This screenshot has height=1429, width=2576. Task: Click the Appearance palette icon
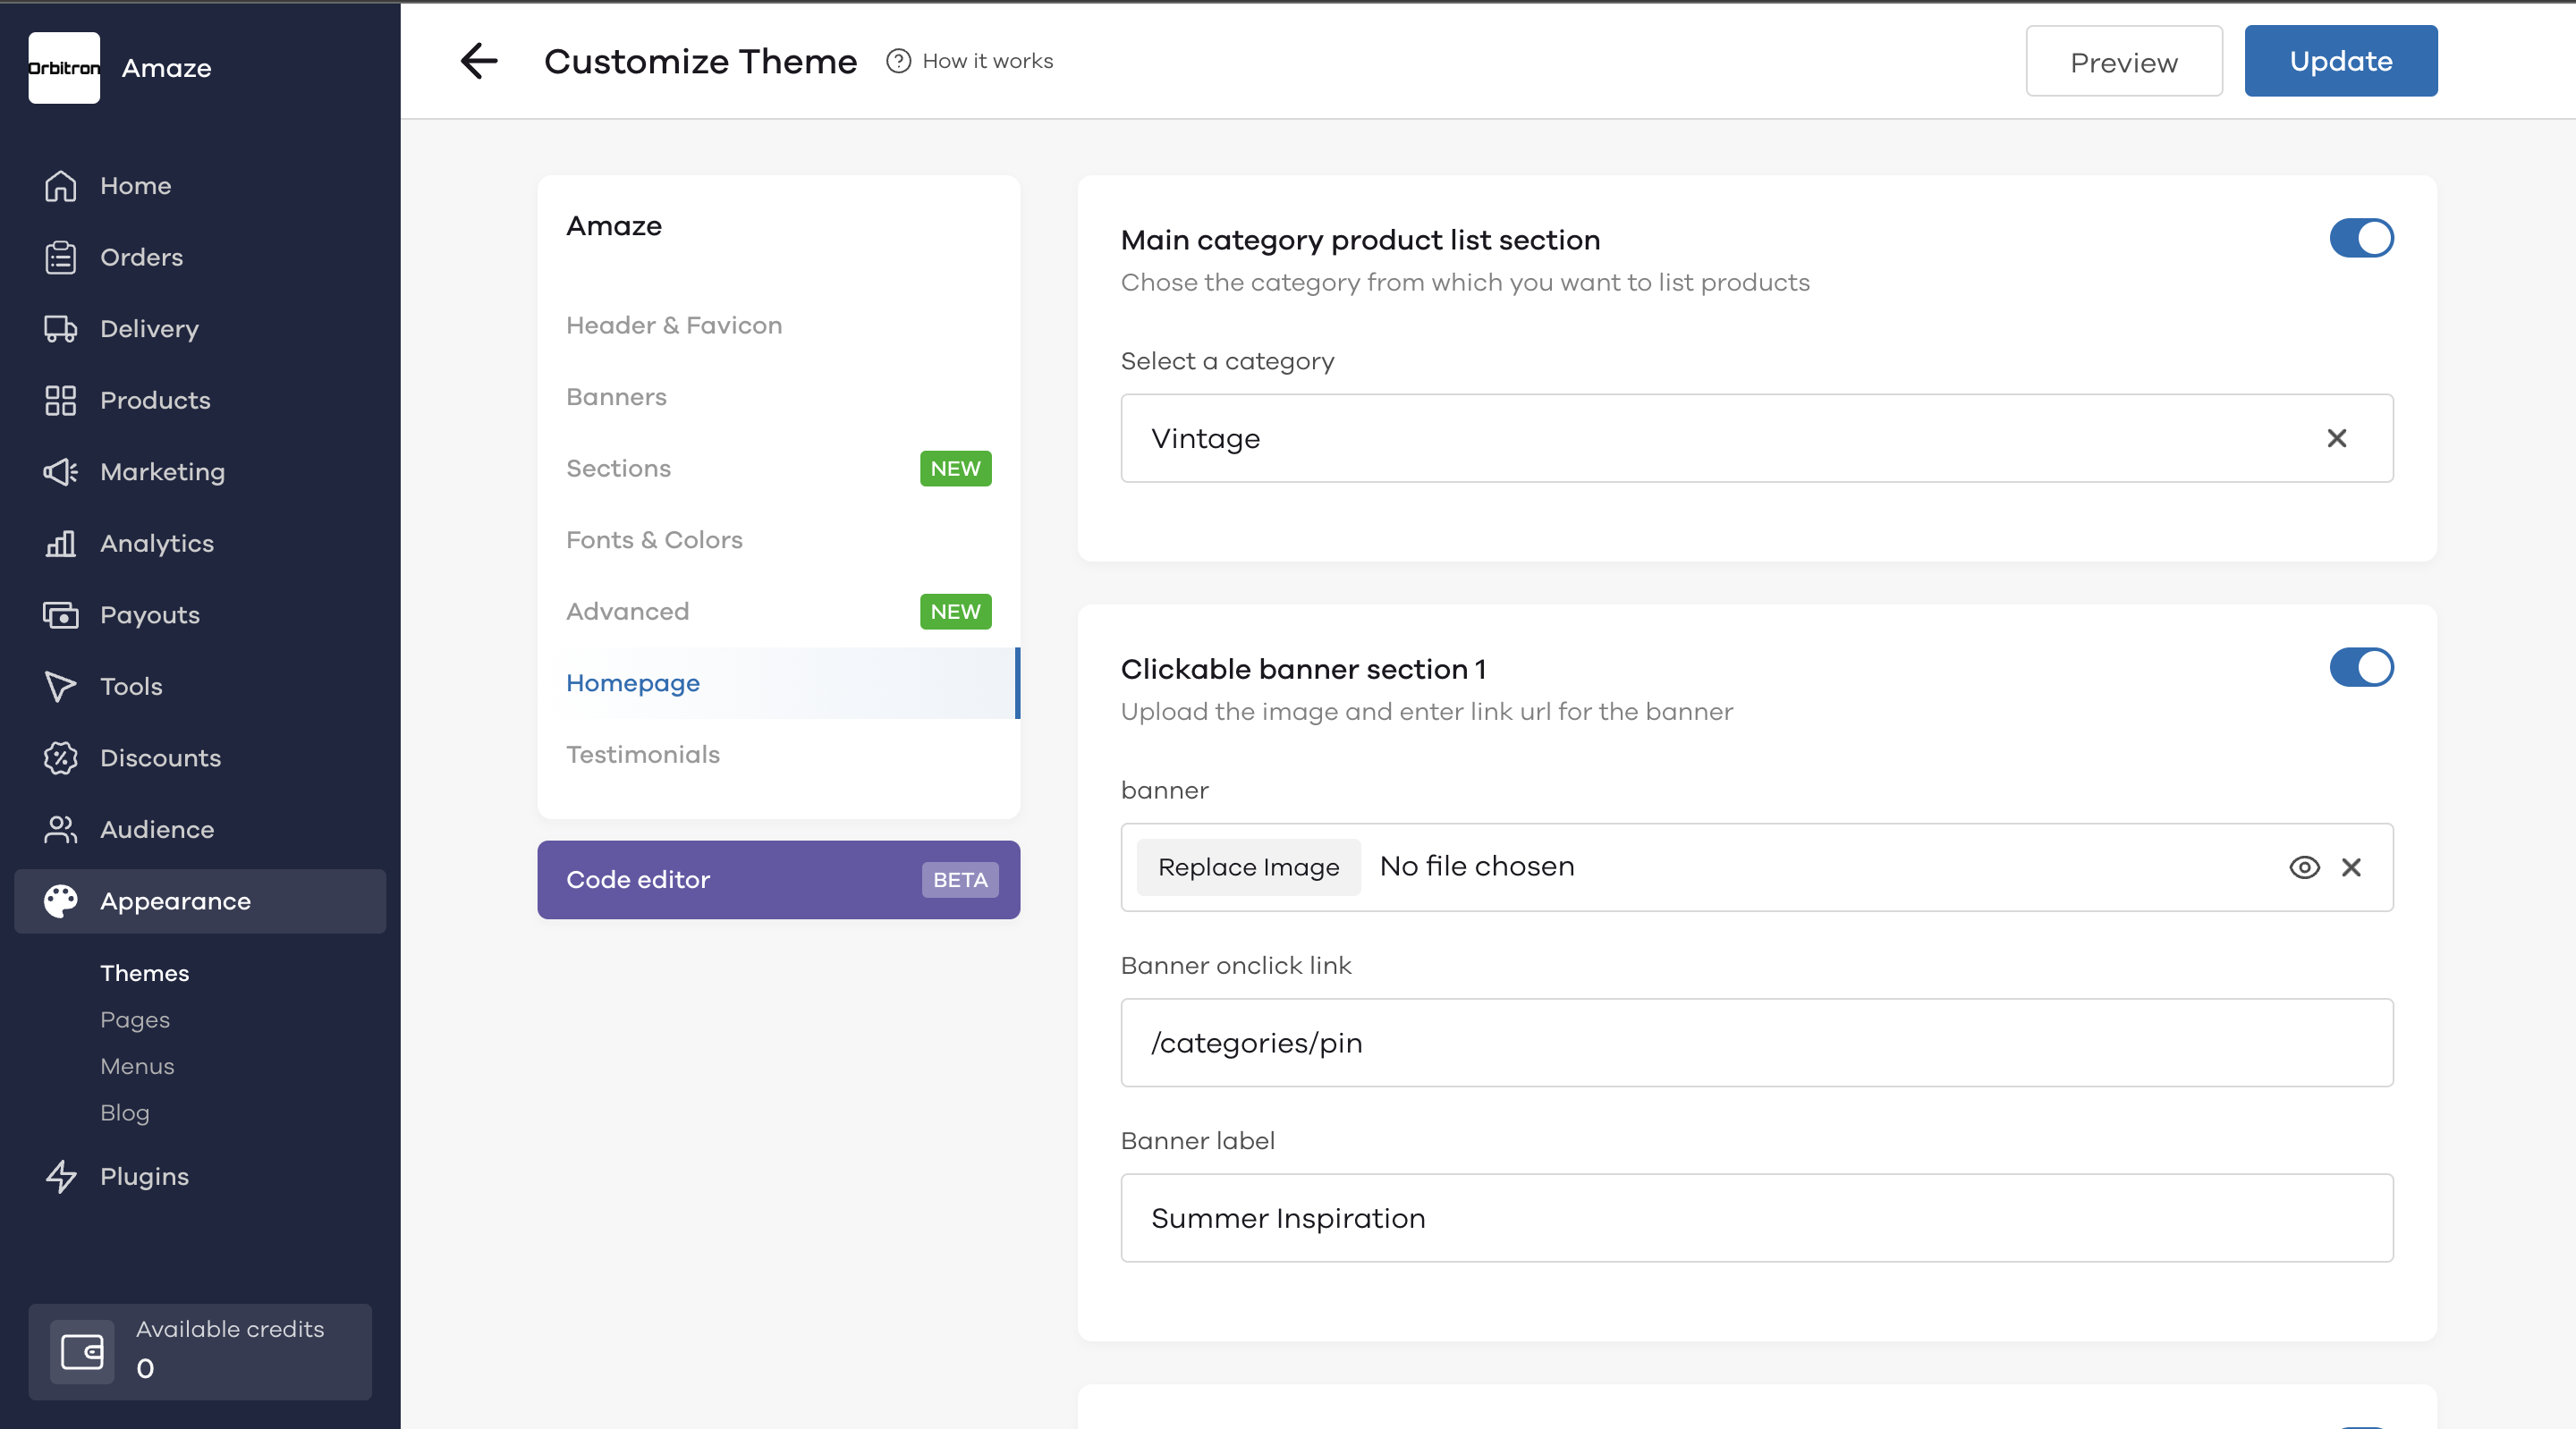(60, 901)
